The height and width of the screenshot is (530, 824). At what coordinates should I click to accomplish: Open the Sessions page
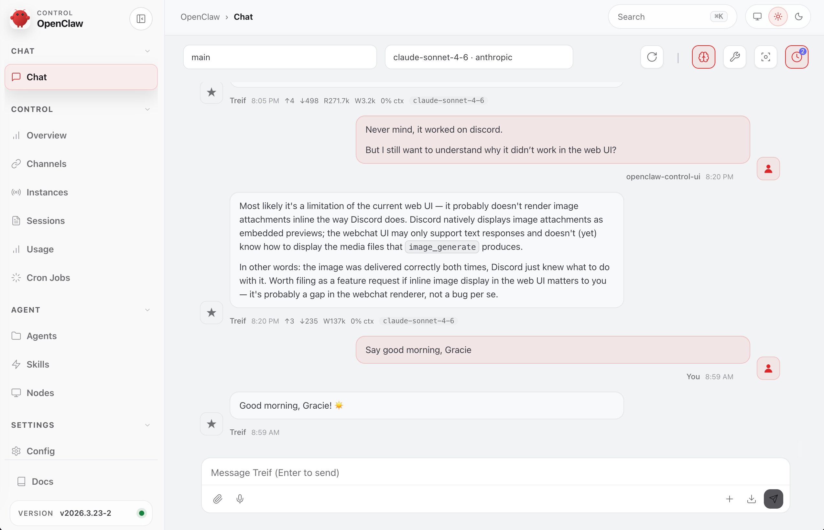pos(46,221)
